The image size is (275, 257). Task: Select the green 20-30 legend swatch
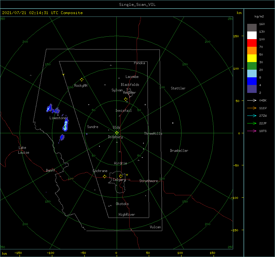(252, 66)
